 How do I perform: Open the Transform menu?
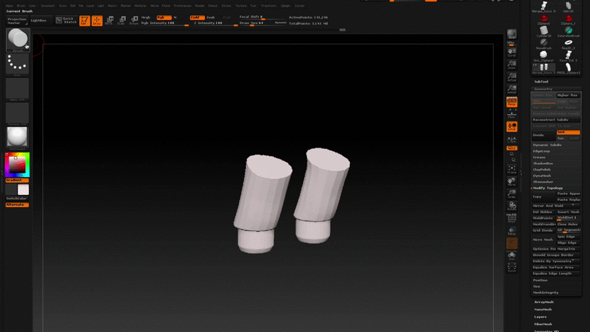269,6
